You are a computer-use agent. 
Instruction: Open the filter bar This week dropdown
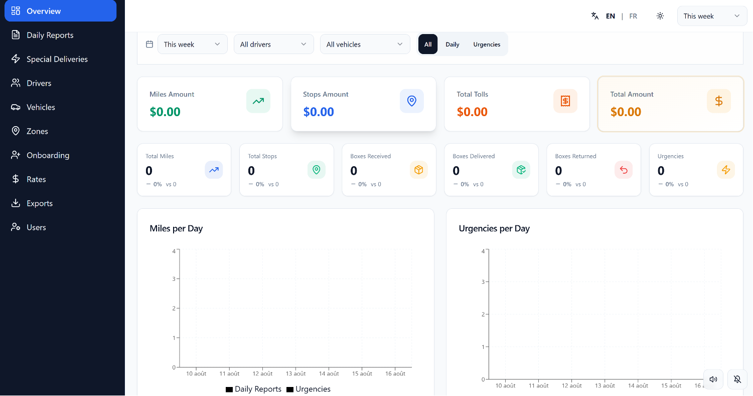coord(193,44)
